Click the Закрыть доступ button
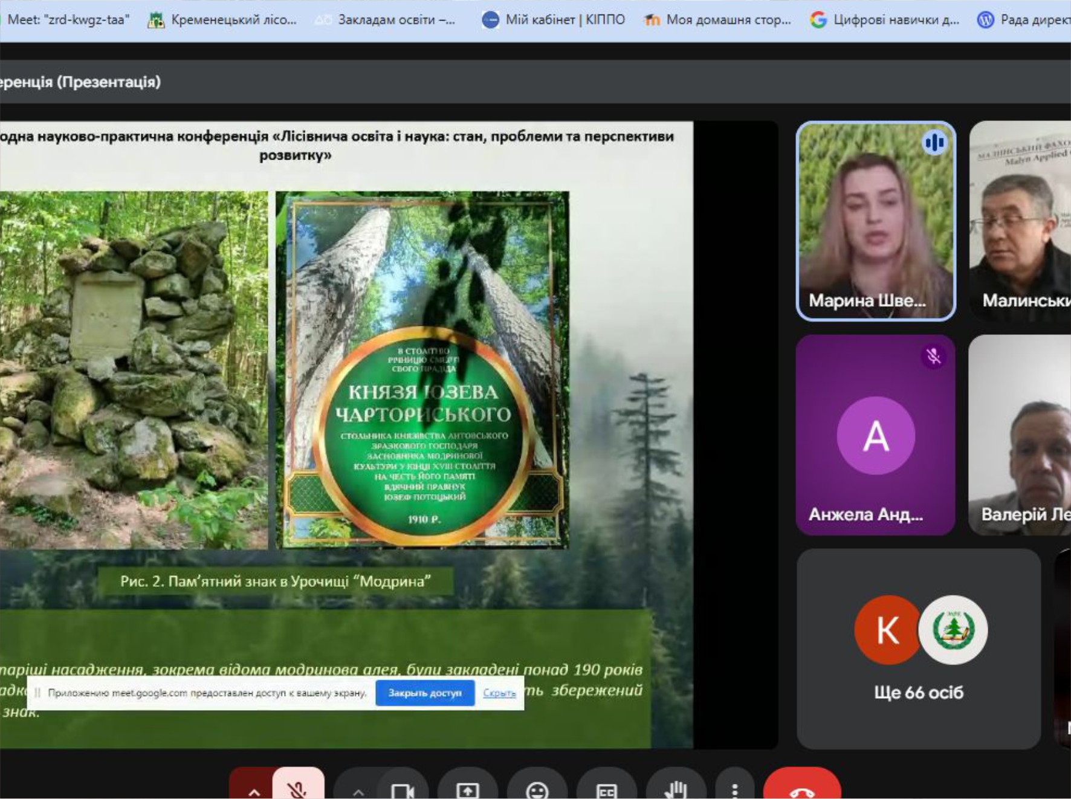Screen dimensions: 1071x799 tap(424, 693)
